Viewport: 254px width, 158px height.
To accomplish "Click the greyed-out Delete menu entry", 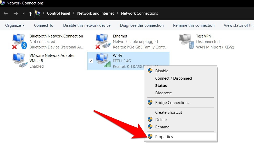I will pyautogui.click(x=180, y=119).
